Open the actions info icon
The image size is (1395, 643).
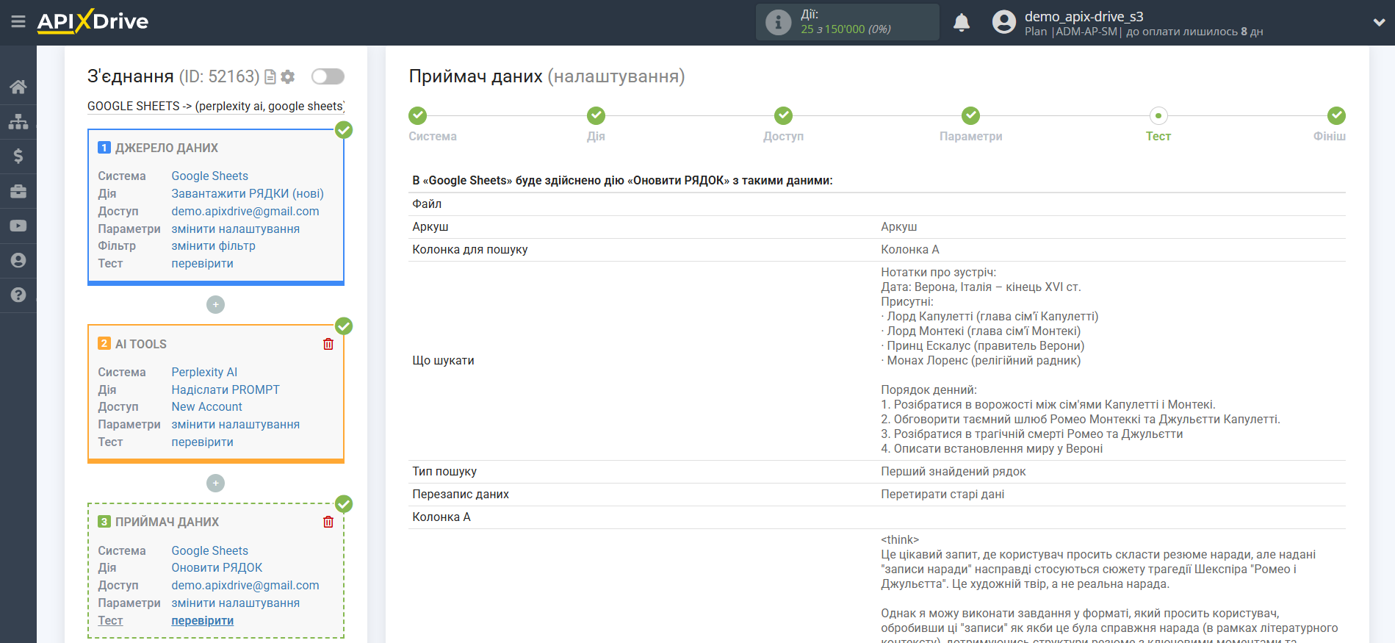click(x=778, y=22)
